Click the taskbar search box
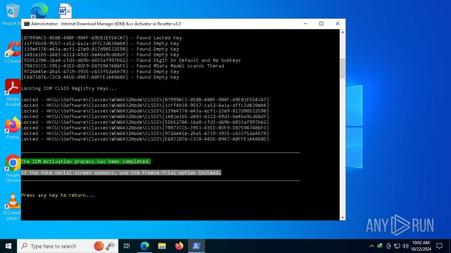 pyautogui.click(x=67, y=246)
